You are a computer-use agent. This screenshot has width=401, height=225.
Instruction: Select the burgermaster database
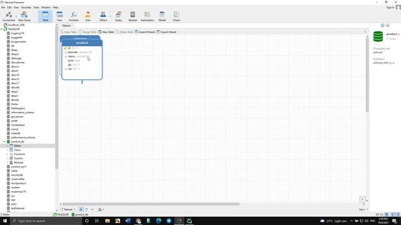point(19,42)
